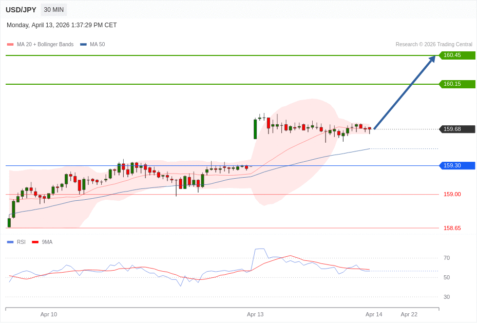Click the blue upward forecast arrow head

[x=432, y=60]
